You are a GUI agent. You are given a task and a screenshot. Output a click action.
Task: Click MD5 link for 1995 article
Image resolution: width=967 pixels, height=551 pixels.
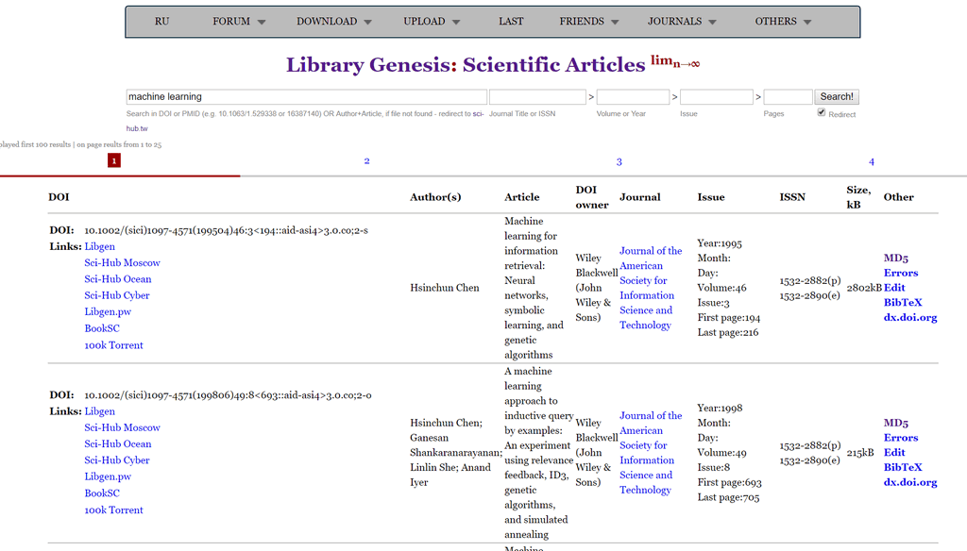[895, 259]
